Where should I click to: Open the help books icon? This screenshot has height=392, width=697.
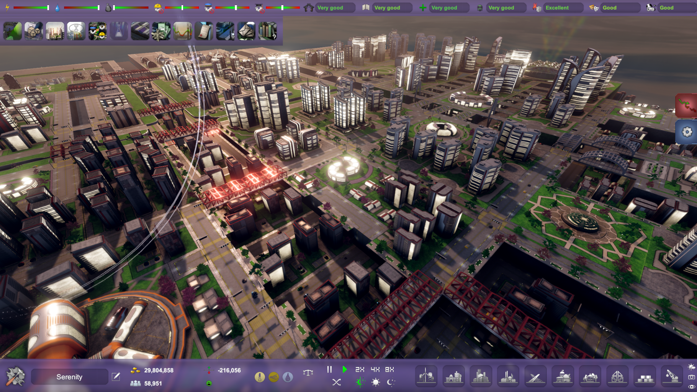click(x=268, y=31)
